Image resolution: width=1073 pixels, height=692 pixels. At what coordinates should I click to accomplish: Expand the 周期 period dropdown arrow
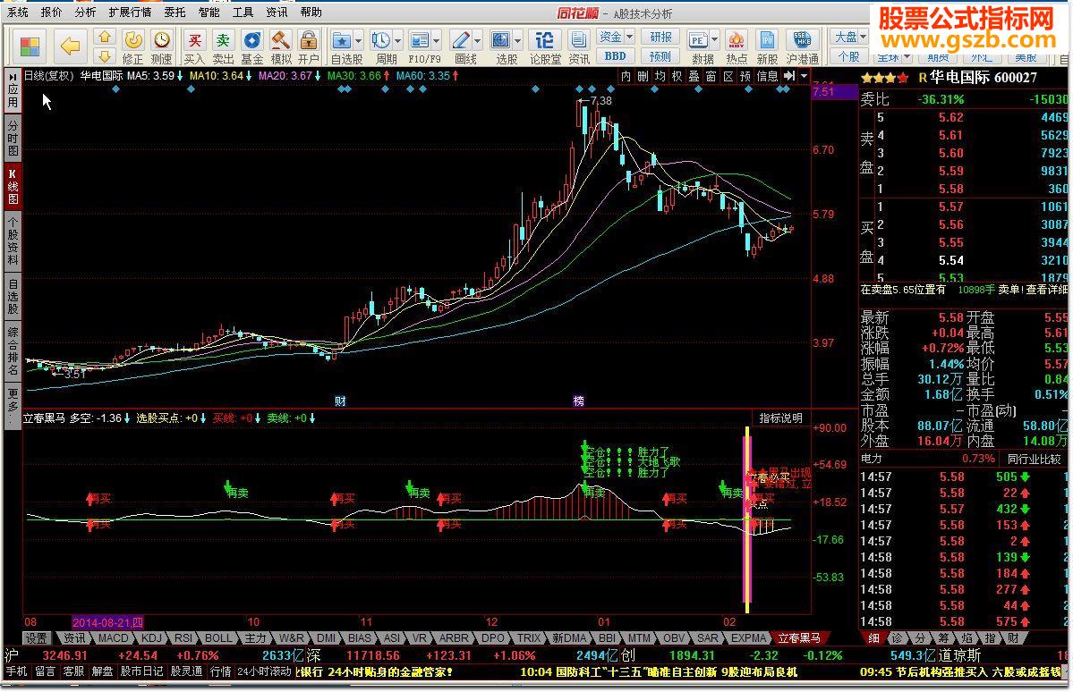[x=397, y=40]
